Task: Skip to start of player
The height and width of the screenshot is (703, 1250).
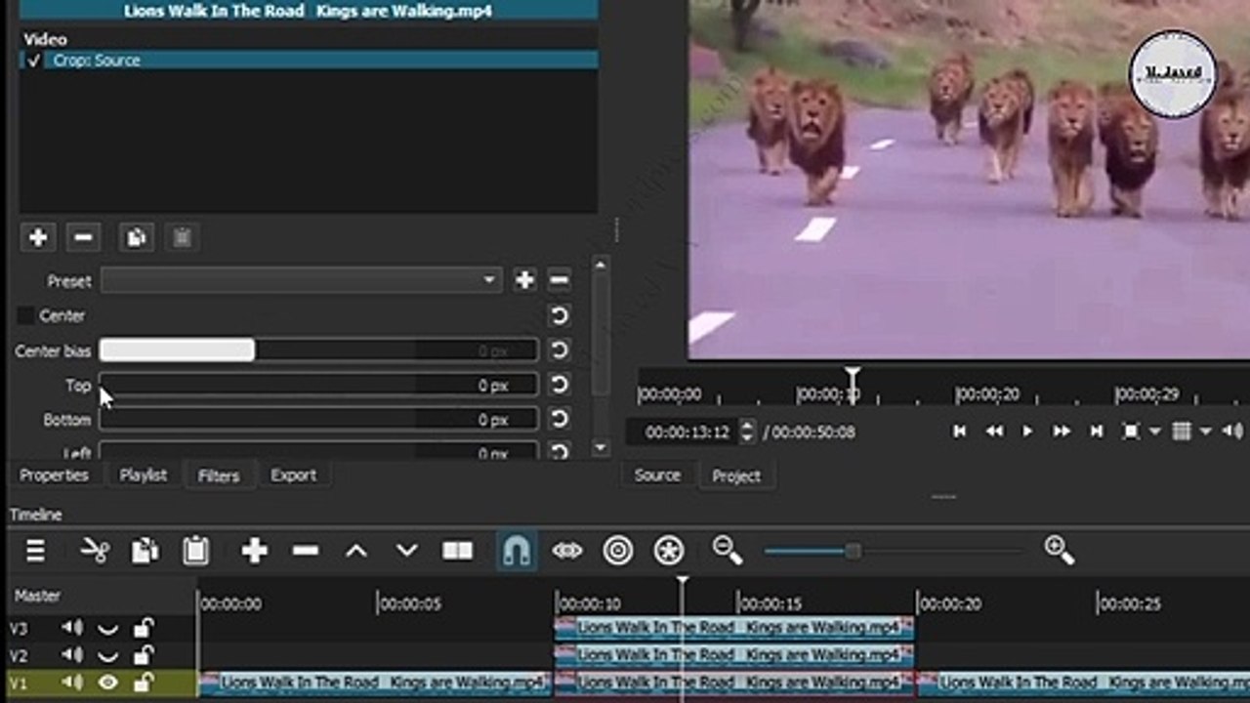Action: (x=959, y=431)
